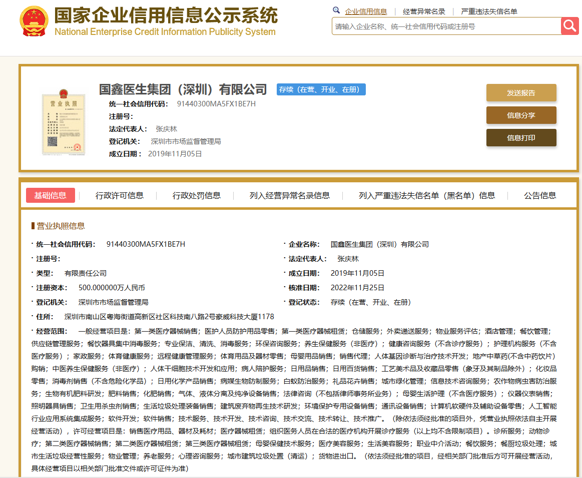The height and width of the screenshot is (478, 582).
Task: Click the 存续（在营、开业、在册）status badge
Action: click(321, 89)
